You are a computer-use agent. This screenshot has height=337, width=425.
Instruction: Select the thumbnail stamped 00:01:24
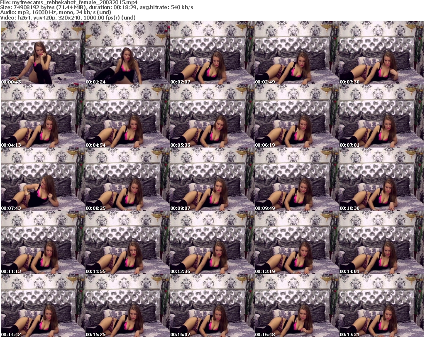click(x=127, y=53)
